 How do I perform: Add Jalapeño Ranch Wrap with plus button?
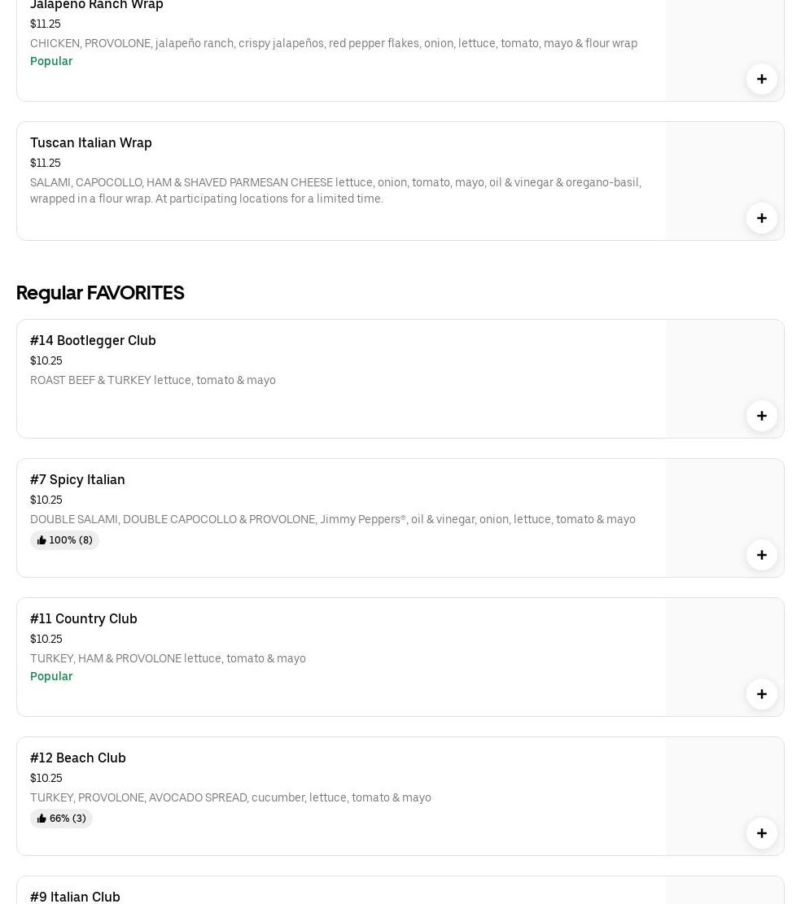coord(761,79)
